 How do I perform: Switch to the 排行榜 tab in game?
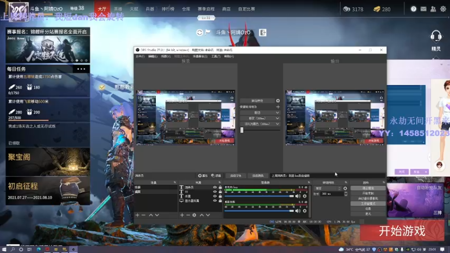coord(168,9)
